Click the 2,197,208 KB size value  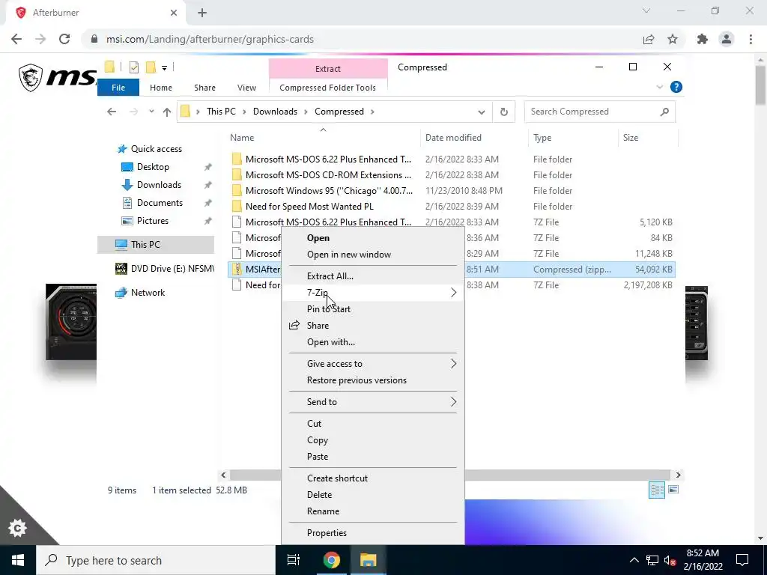coord(648,285)
